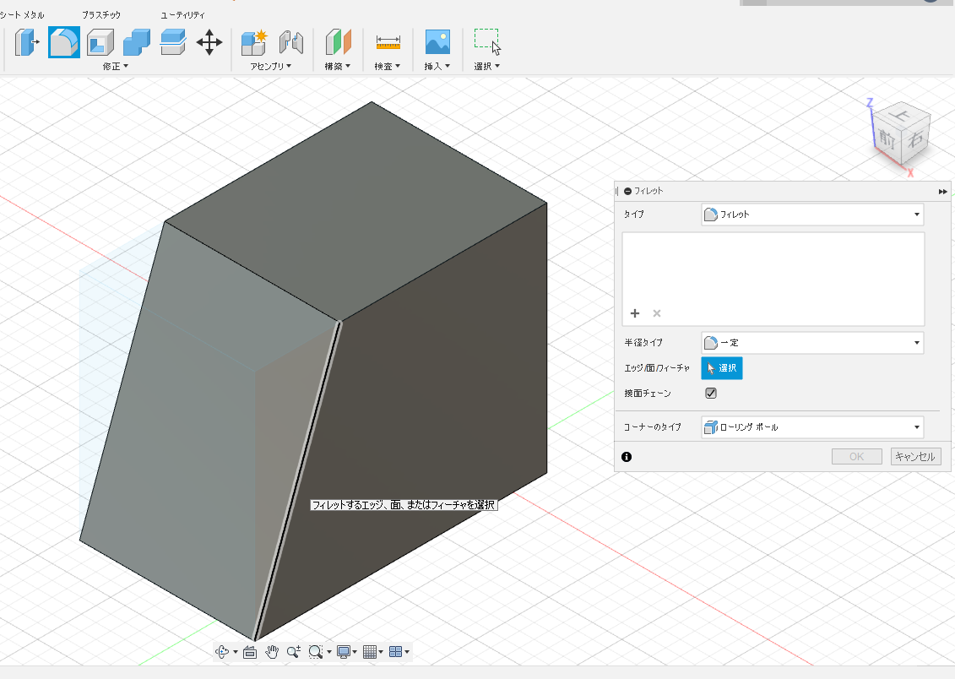Click the construction plane icon
The image size is (955, 679).
[338, 42]
